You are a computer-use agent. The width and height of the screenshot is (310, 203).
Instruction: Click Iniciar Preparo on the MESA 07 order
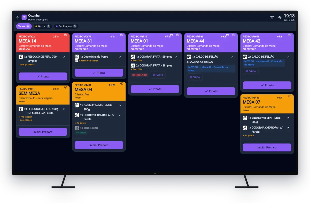267,147
